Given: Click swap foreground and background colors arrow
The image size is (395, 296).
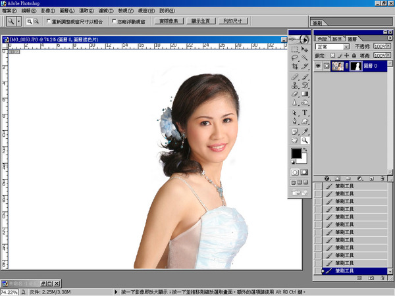Looking at the screenshot, I should point(305,150).
